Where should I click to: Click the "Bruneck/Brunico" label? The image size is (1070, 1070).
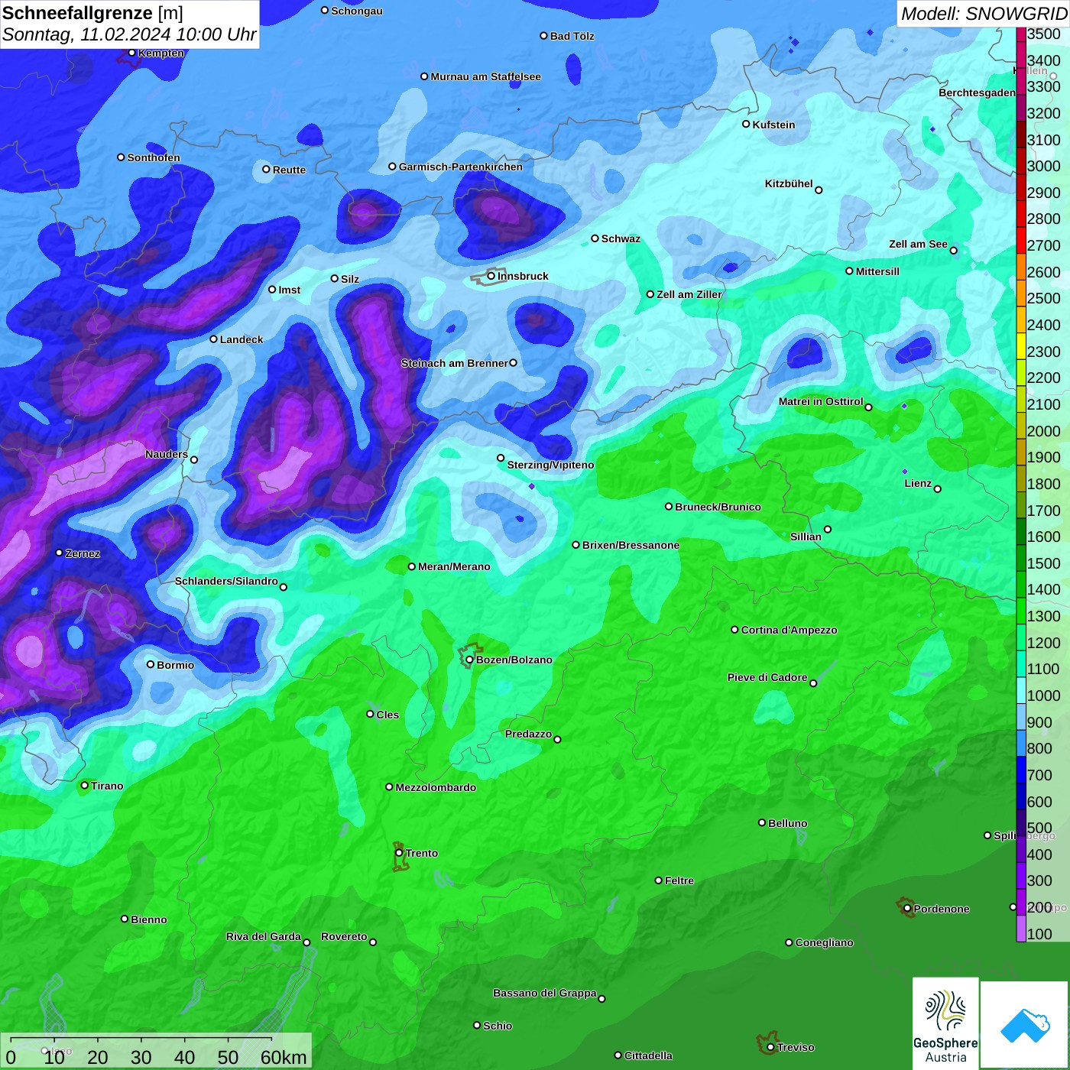[x=718, y=507]
